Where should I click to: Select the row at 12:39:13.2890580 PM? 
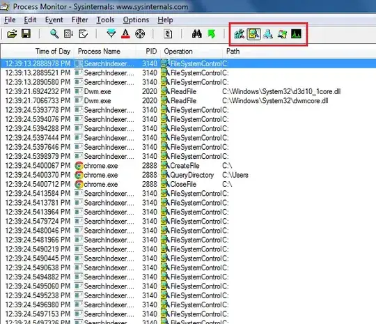click(188, 82)
